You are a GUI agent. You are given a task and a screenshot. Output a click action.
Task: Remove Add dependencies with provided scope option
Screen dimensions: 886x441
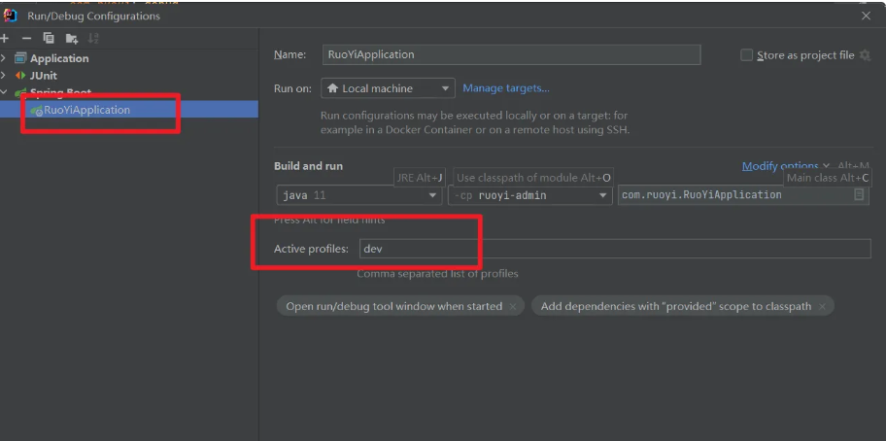click(822, 307)
